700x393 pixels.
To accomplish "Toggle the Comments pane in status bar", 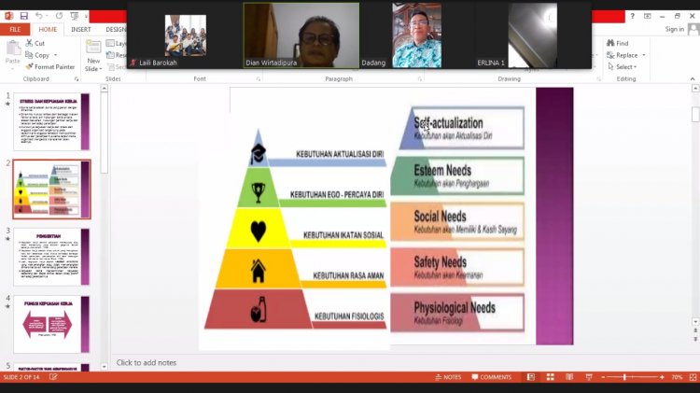I will (491, 377).
